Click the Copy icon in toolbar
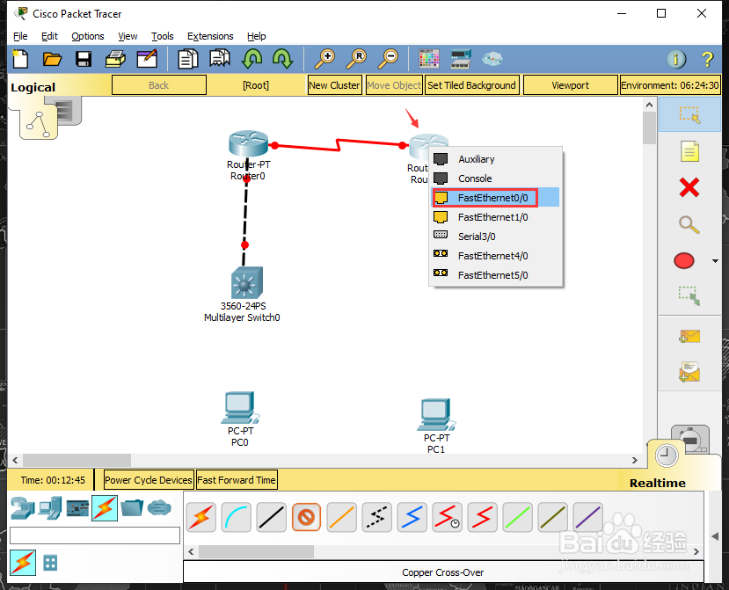The width and height of the screenshot is (729, 590). [188, 59]
